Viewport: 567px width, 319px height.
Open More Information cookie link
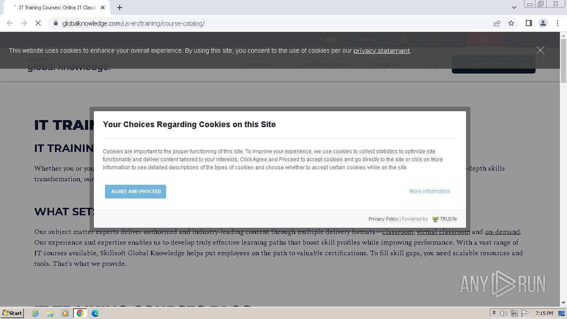click(430, 191)
